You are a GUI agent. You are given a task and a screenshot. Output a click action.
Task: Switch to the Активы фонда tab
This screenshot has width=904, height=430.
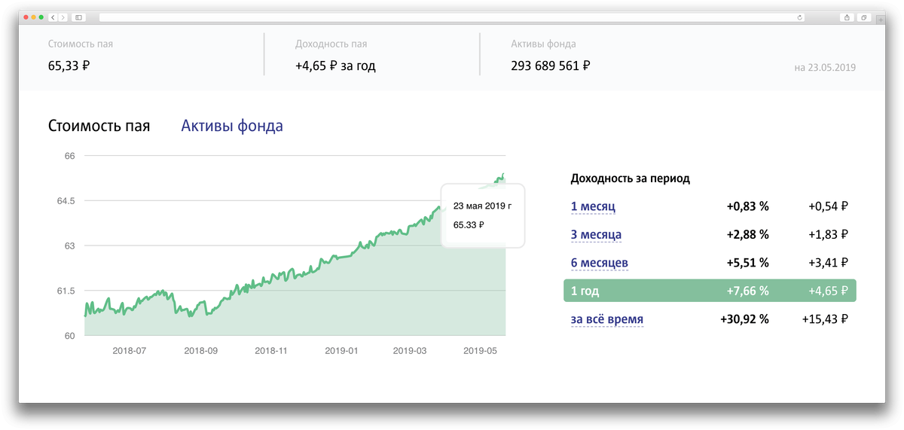click(x=232, y=126)
